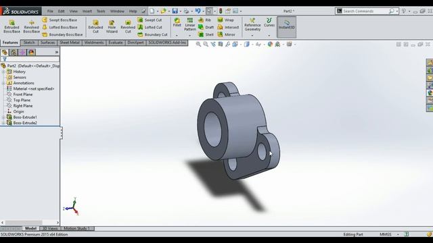Expand the Boss-Extrude2 tree node
This screenshot has height=243, width=433.
[3, 123]
